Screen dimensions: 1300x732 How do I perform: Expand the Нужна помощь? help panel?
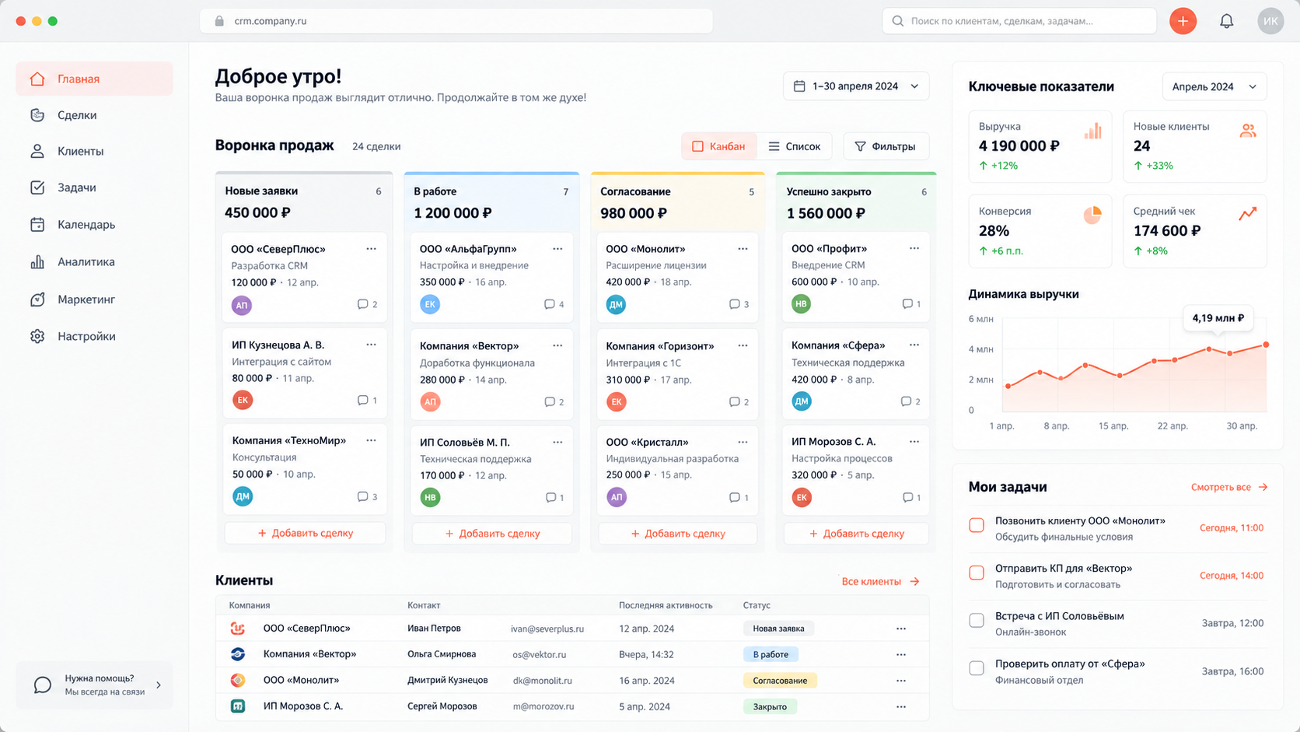click(x=94, y=685)
